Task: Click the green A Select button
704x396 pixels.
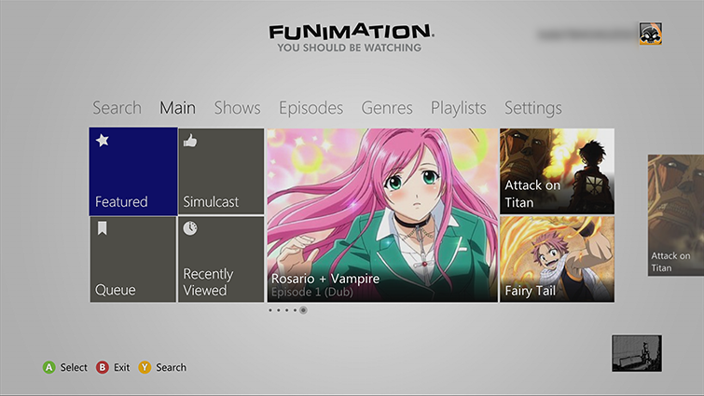Action: (48, 367)
